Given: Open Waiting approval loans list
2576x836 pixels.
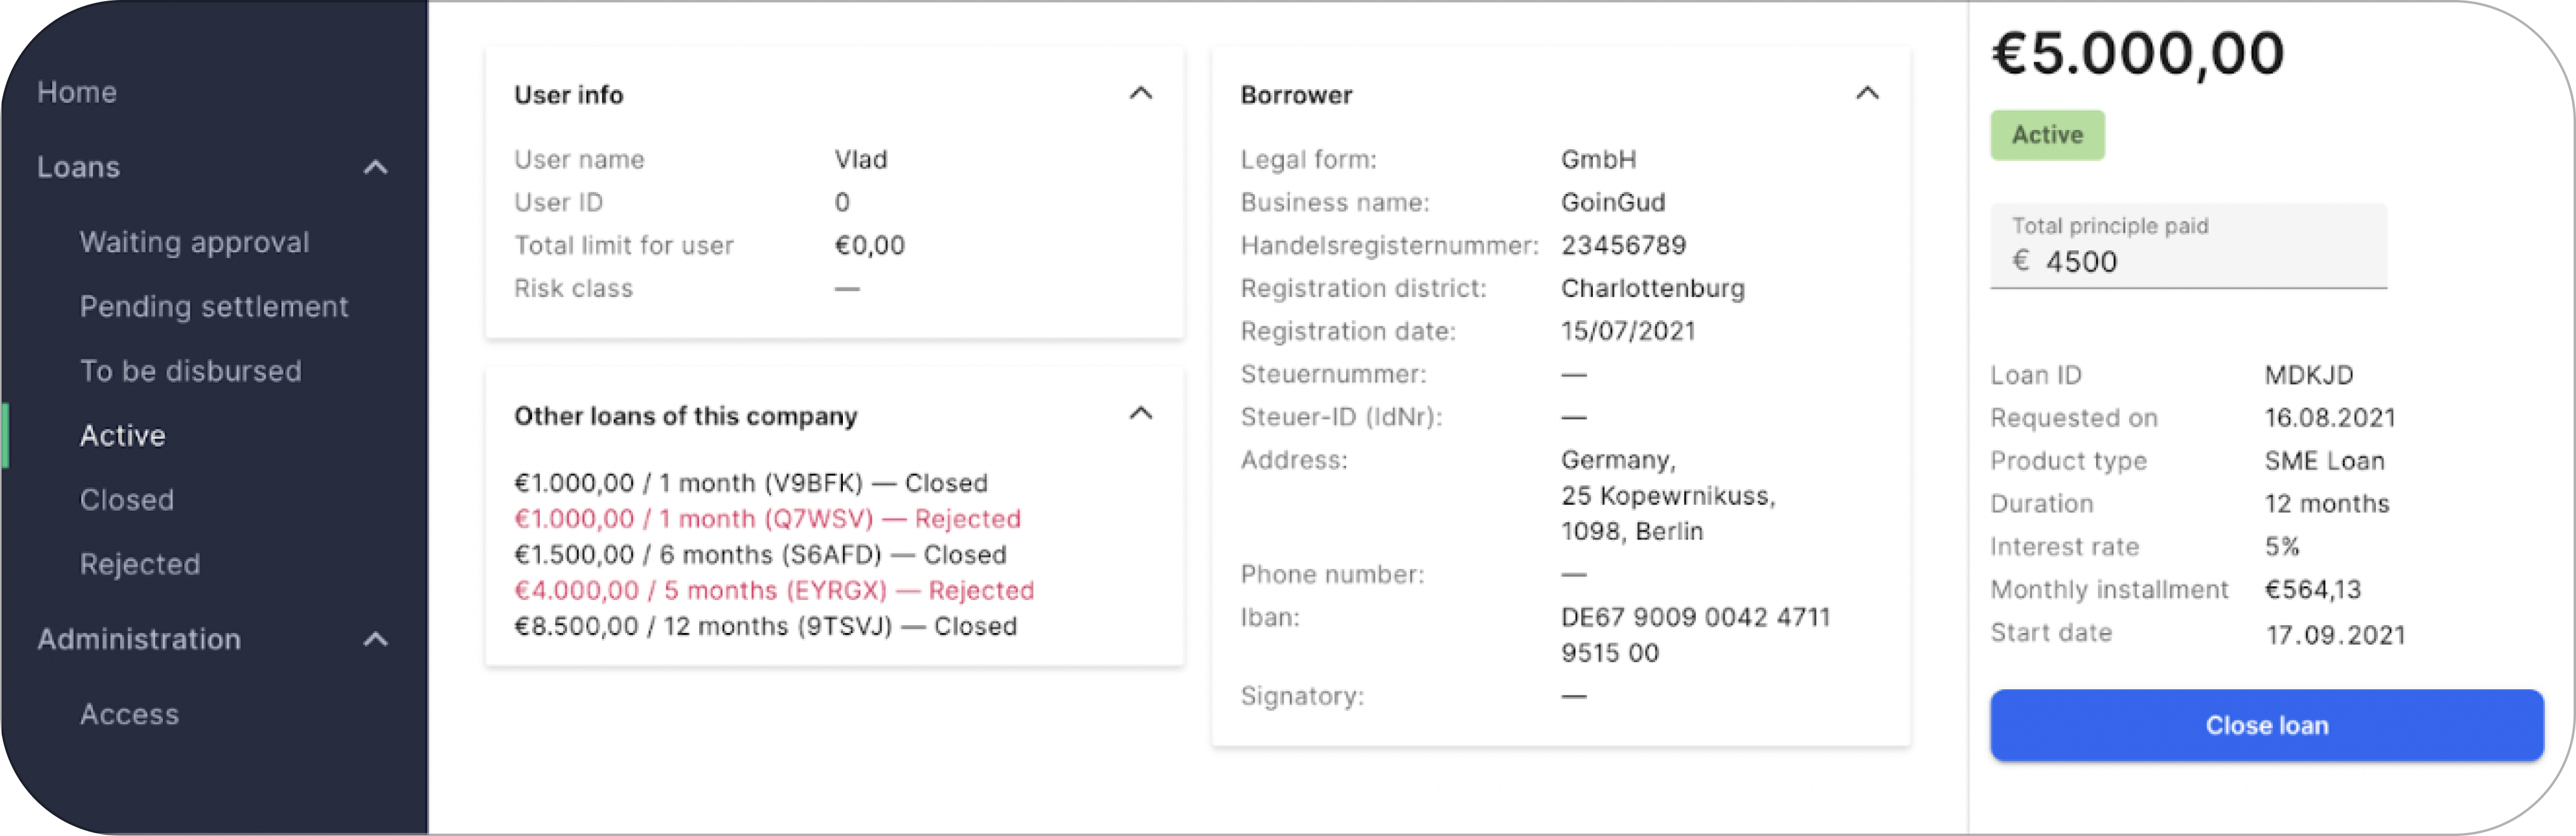Looking at the screenshot, I should (194, 242).
